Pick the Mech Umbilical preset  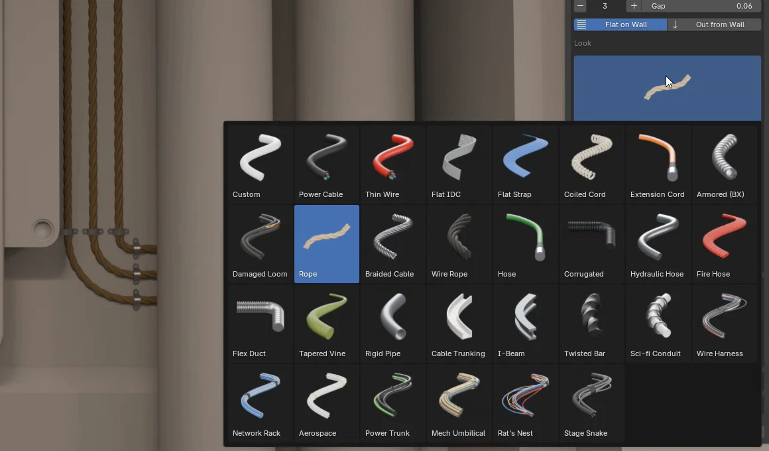pos(459,403)
